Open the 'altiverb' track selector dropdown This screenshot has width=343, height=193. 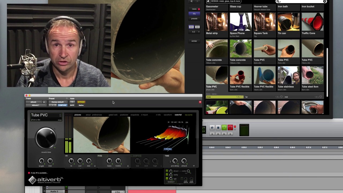(33, 102)
